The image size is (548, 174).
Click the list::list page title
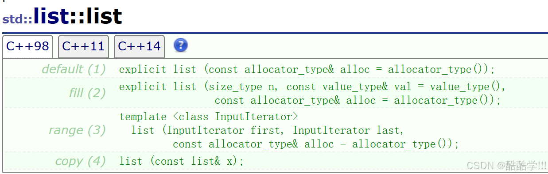[x=78, y=16]
